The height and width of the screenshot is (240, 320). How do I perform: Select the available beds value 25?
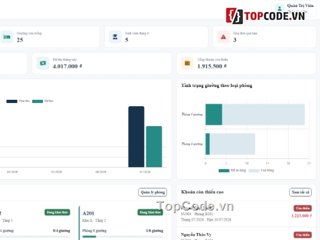(x=20, y=40)
